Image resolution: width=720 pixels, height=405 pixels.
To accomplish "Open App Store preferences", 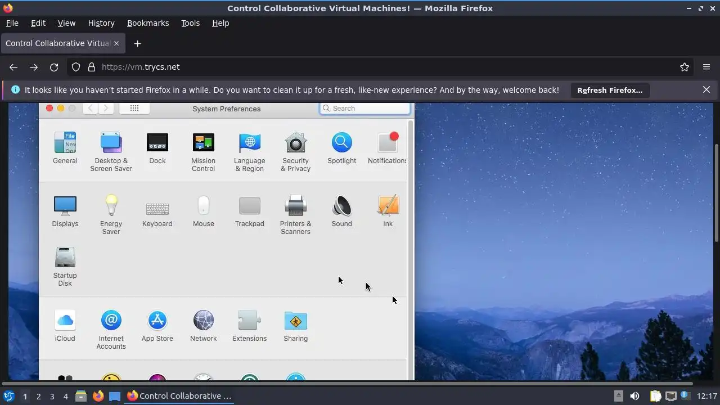I will tap(157, 326).
